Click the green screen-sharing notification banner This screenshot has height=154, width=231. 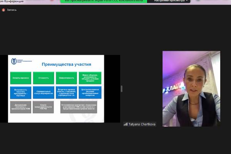pyautogui.click(x=104, y=1)
